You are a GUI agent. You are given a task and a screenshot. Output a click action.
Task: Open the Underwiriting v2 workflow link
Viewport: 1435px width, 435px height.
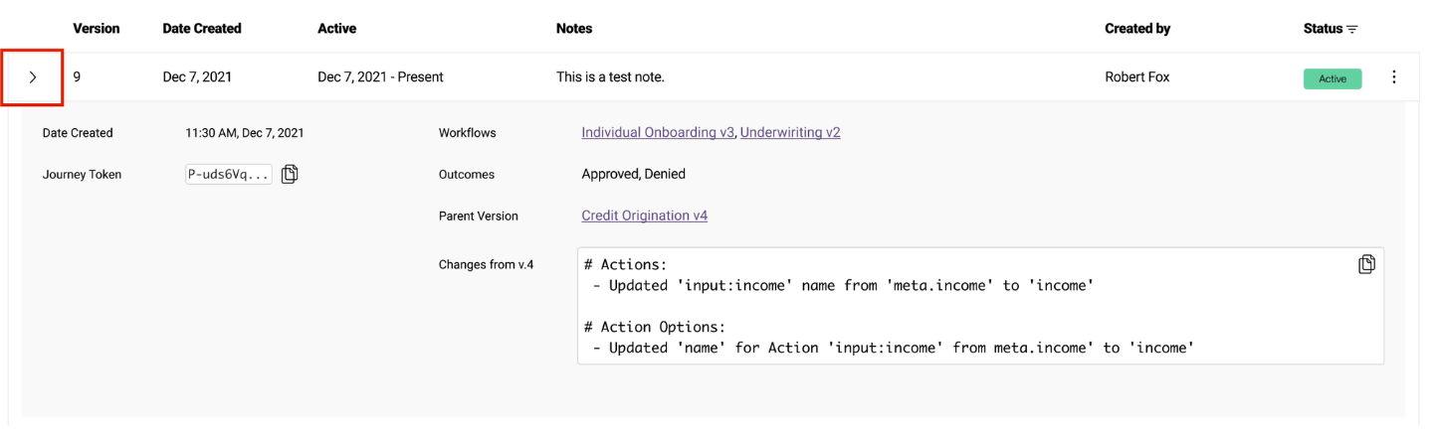pyautogui.click(x=790, y=132)
